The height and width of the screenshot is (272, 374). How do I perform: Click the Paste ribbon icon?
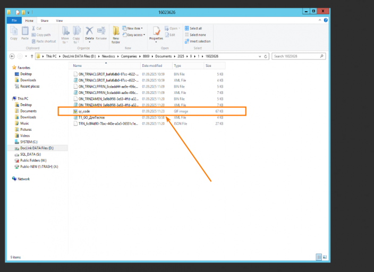pos(25,33)
